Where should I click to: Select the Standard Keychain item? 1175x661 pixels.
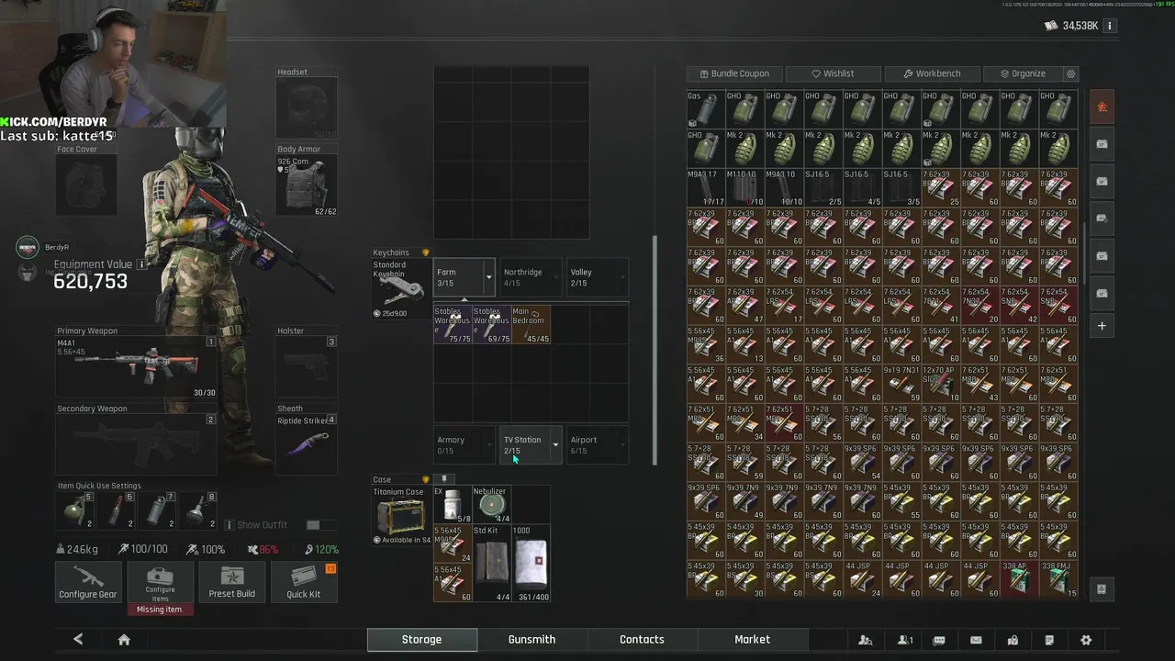coord(400,289)
